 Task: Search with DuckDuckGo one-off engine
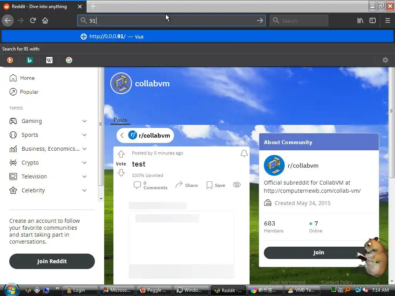tap(10, 60)
